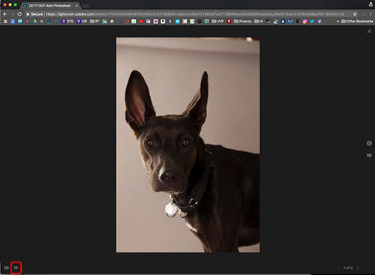Close the Kylo Photoshoot tab
The height and width of the screenshot is (275, 375).
(76, 5)
